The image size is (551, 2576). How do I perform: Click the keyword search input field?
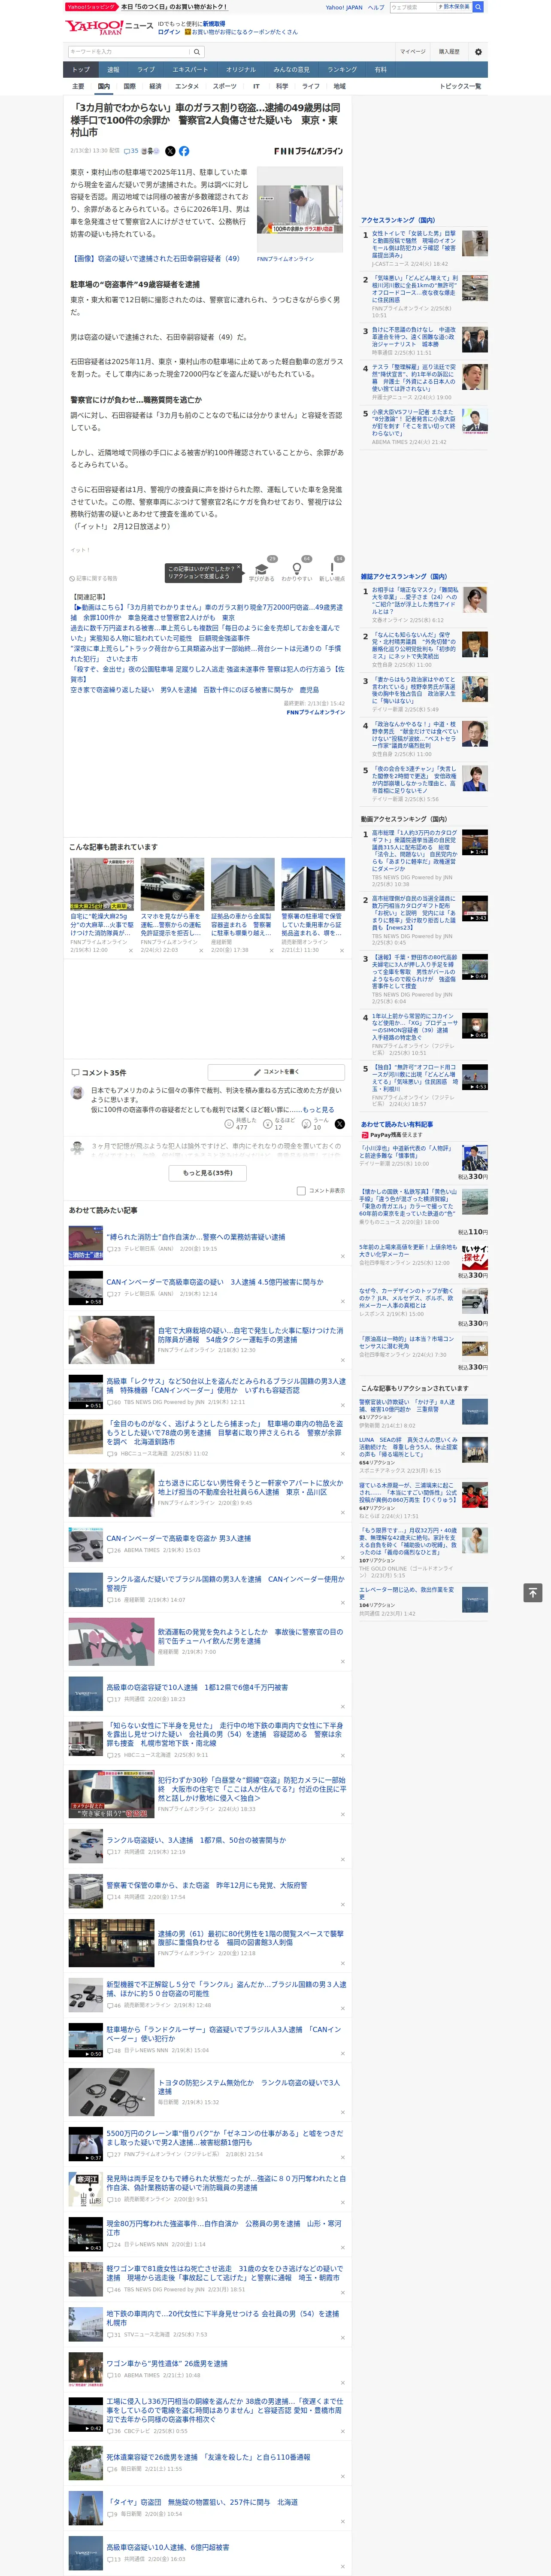[129, 52]
